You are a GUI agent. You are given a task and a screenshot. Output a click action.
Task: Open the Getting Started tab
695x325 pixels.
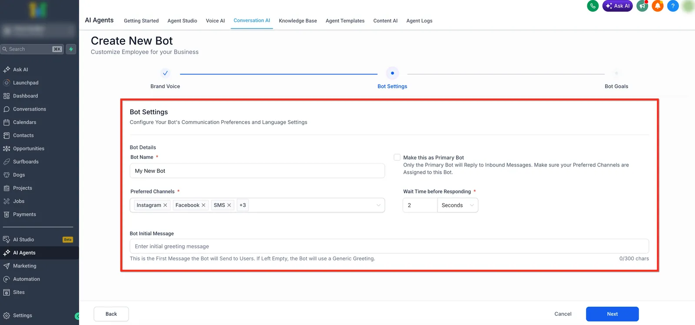(141, 21)
